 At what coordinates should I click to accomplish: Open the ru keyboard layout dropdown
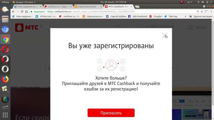[190, 2]
